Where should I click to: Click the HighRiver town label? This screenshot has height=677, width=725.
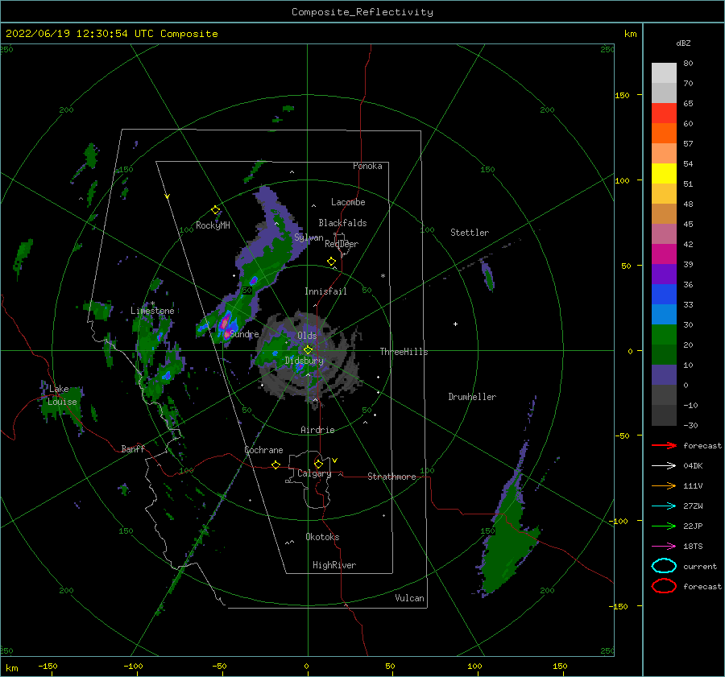pos(334,565)
